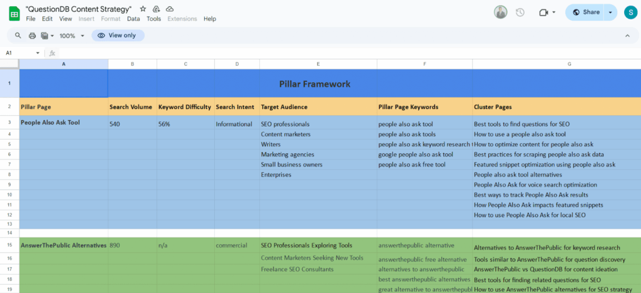The height and width of the screenshot is (293, 641).
Task: Select the cell with value 540
Action: click(133, 123)
